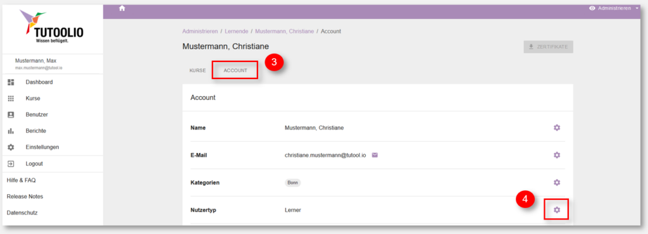Screen dimensions: 648x234
Task: Click the email christiane.mustermann@tutool.io
Action: (326, 155)
